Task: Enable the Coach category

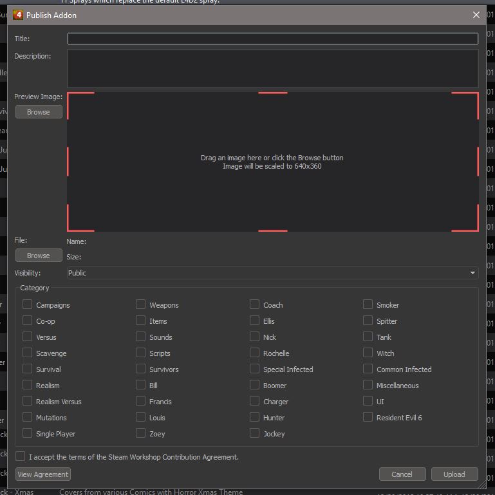Action: tap(254, 304)
